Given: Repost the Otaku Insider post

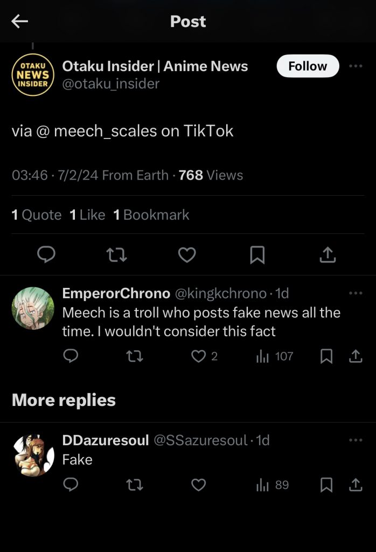Looking at the screenshot, I should point(117,254).
